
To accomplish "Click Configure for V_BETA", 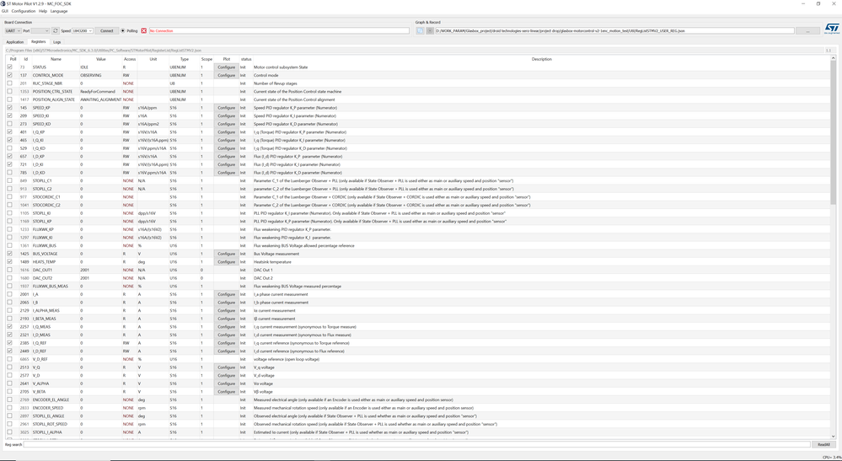I will click(227, 392).
